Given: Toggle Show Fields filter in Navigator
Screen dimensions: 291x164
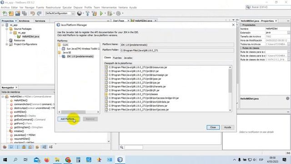Looking at the screenshot, I should click(x=11, y=147).
